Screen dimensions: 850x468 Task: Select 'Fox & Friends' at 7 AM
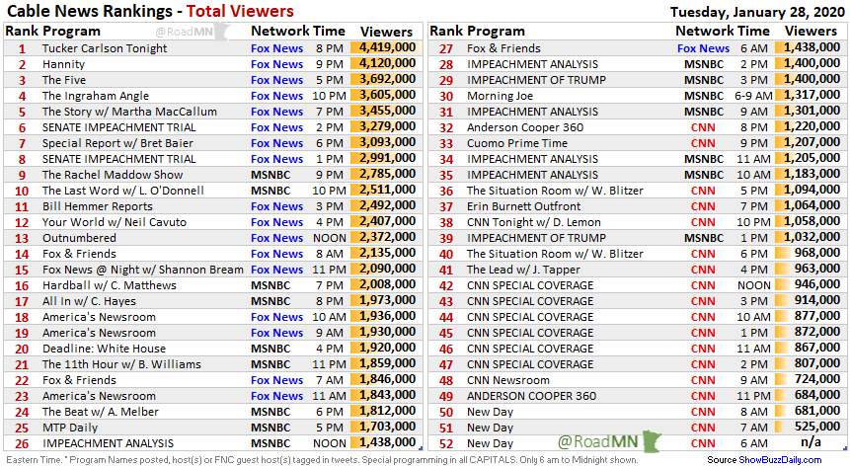click(79, 380)
